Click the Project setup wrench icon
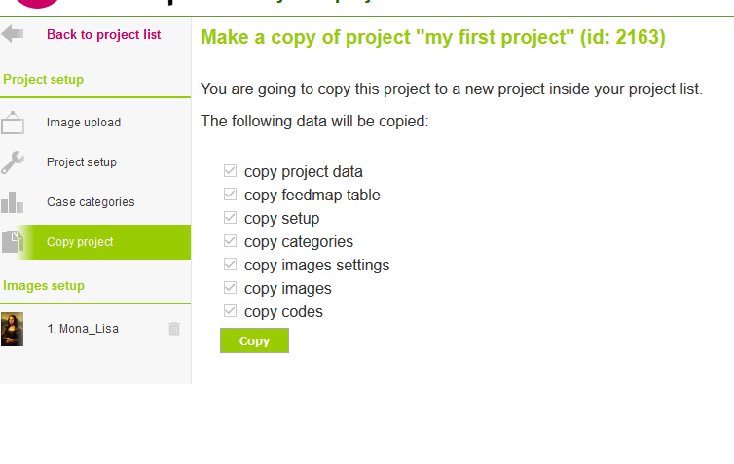The width and height of the screenshot is (734, 464). click(x=13, y=162)
